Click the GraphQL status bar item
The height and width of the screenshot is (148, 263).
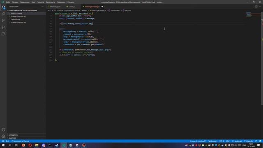[x=248, y=141]
